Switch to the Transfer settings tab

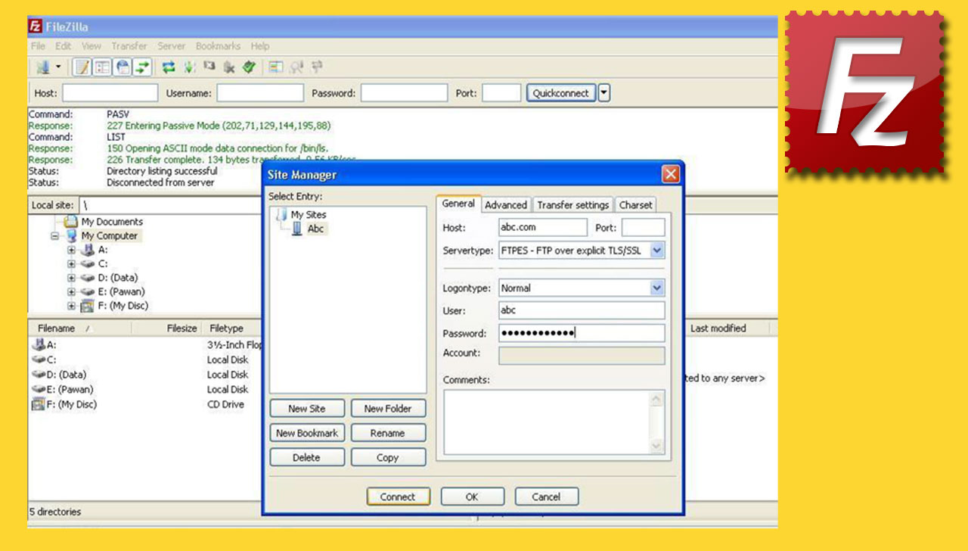(x=573, y=205)
